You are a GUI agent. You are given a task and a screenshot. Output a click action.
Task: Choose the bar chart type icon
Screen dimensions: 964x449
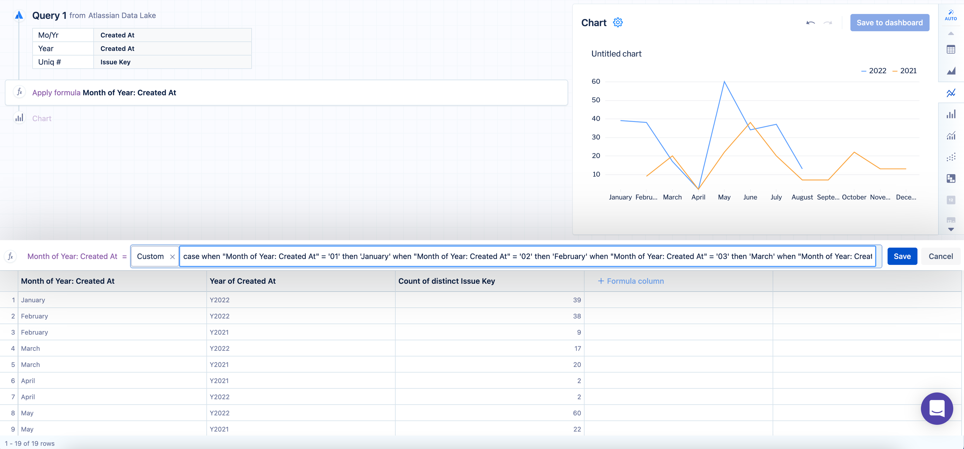(951, 114)
